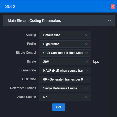Click the bps unit label

pyautogui.click(x=96, y=62)
